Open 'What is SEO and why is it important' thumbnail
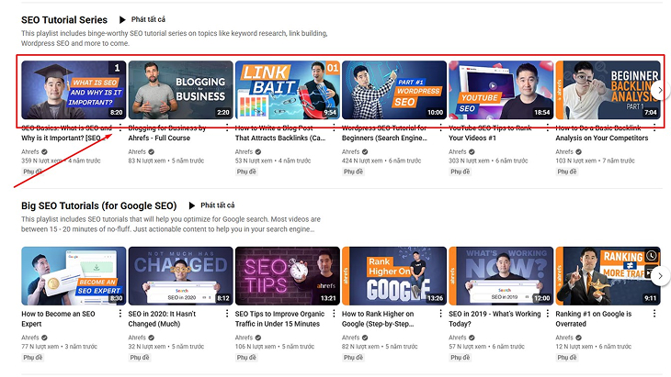671x377 pixels. pos(74,90)
